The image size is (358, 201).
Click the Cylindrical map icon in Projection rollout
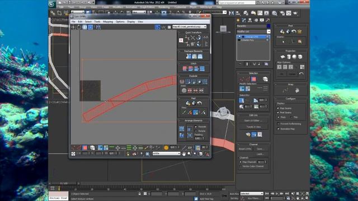[x=289, y=56]
